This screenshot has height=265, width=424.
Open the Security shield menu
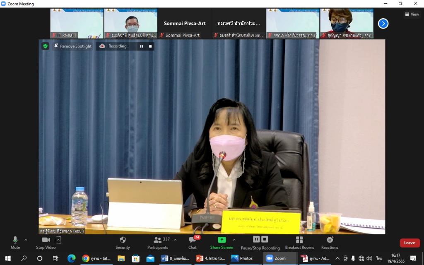point(123,243)
